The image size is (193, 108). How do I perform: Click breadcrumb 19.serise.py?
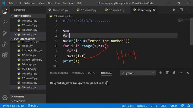pyautogui.click(x=61, y=16)
